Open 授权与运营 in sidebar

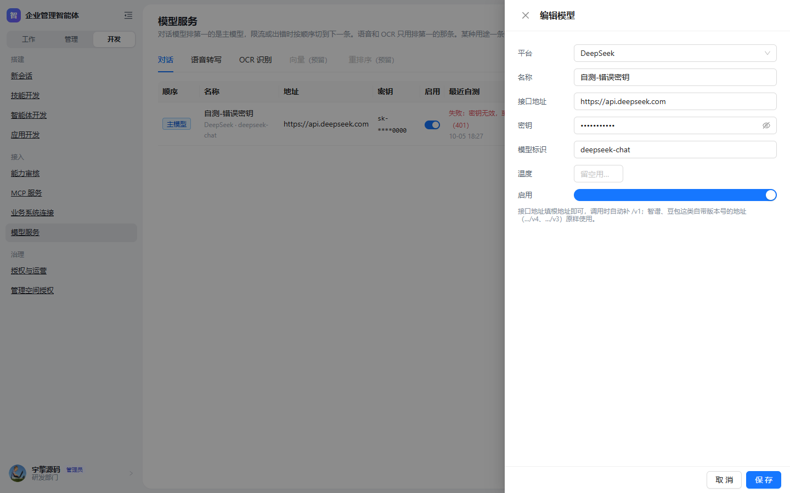tap(29, 271)
